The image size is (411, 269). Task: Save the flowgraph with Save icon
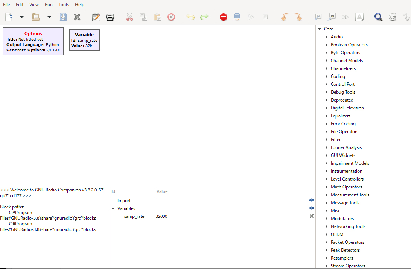(x=63, y=17)
